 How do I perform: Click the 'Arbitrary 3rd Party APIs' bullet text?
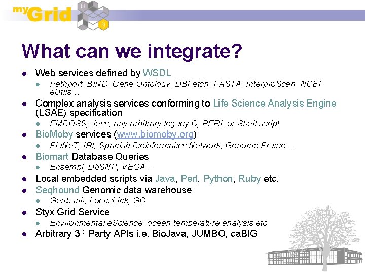click(147, 234)
